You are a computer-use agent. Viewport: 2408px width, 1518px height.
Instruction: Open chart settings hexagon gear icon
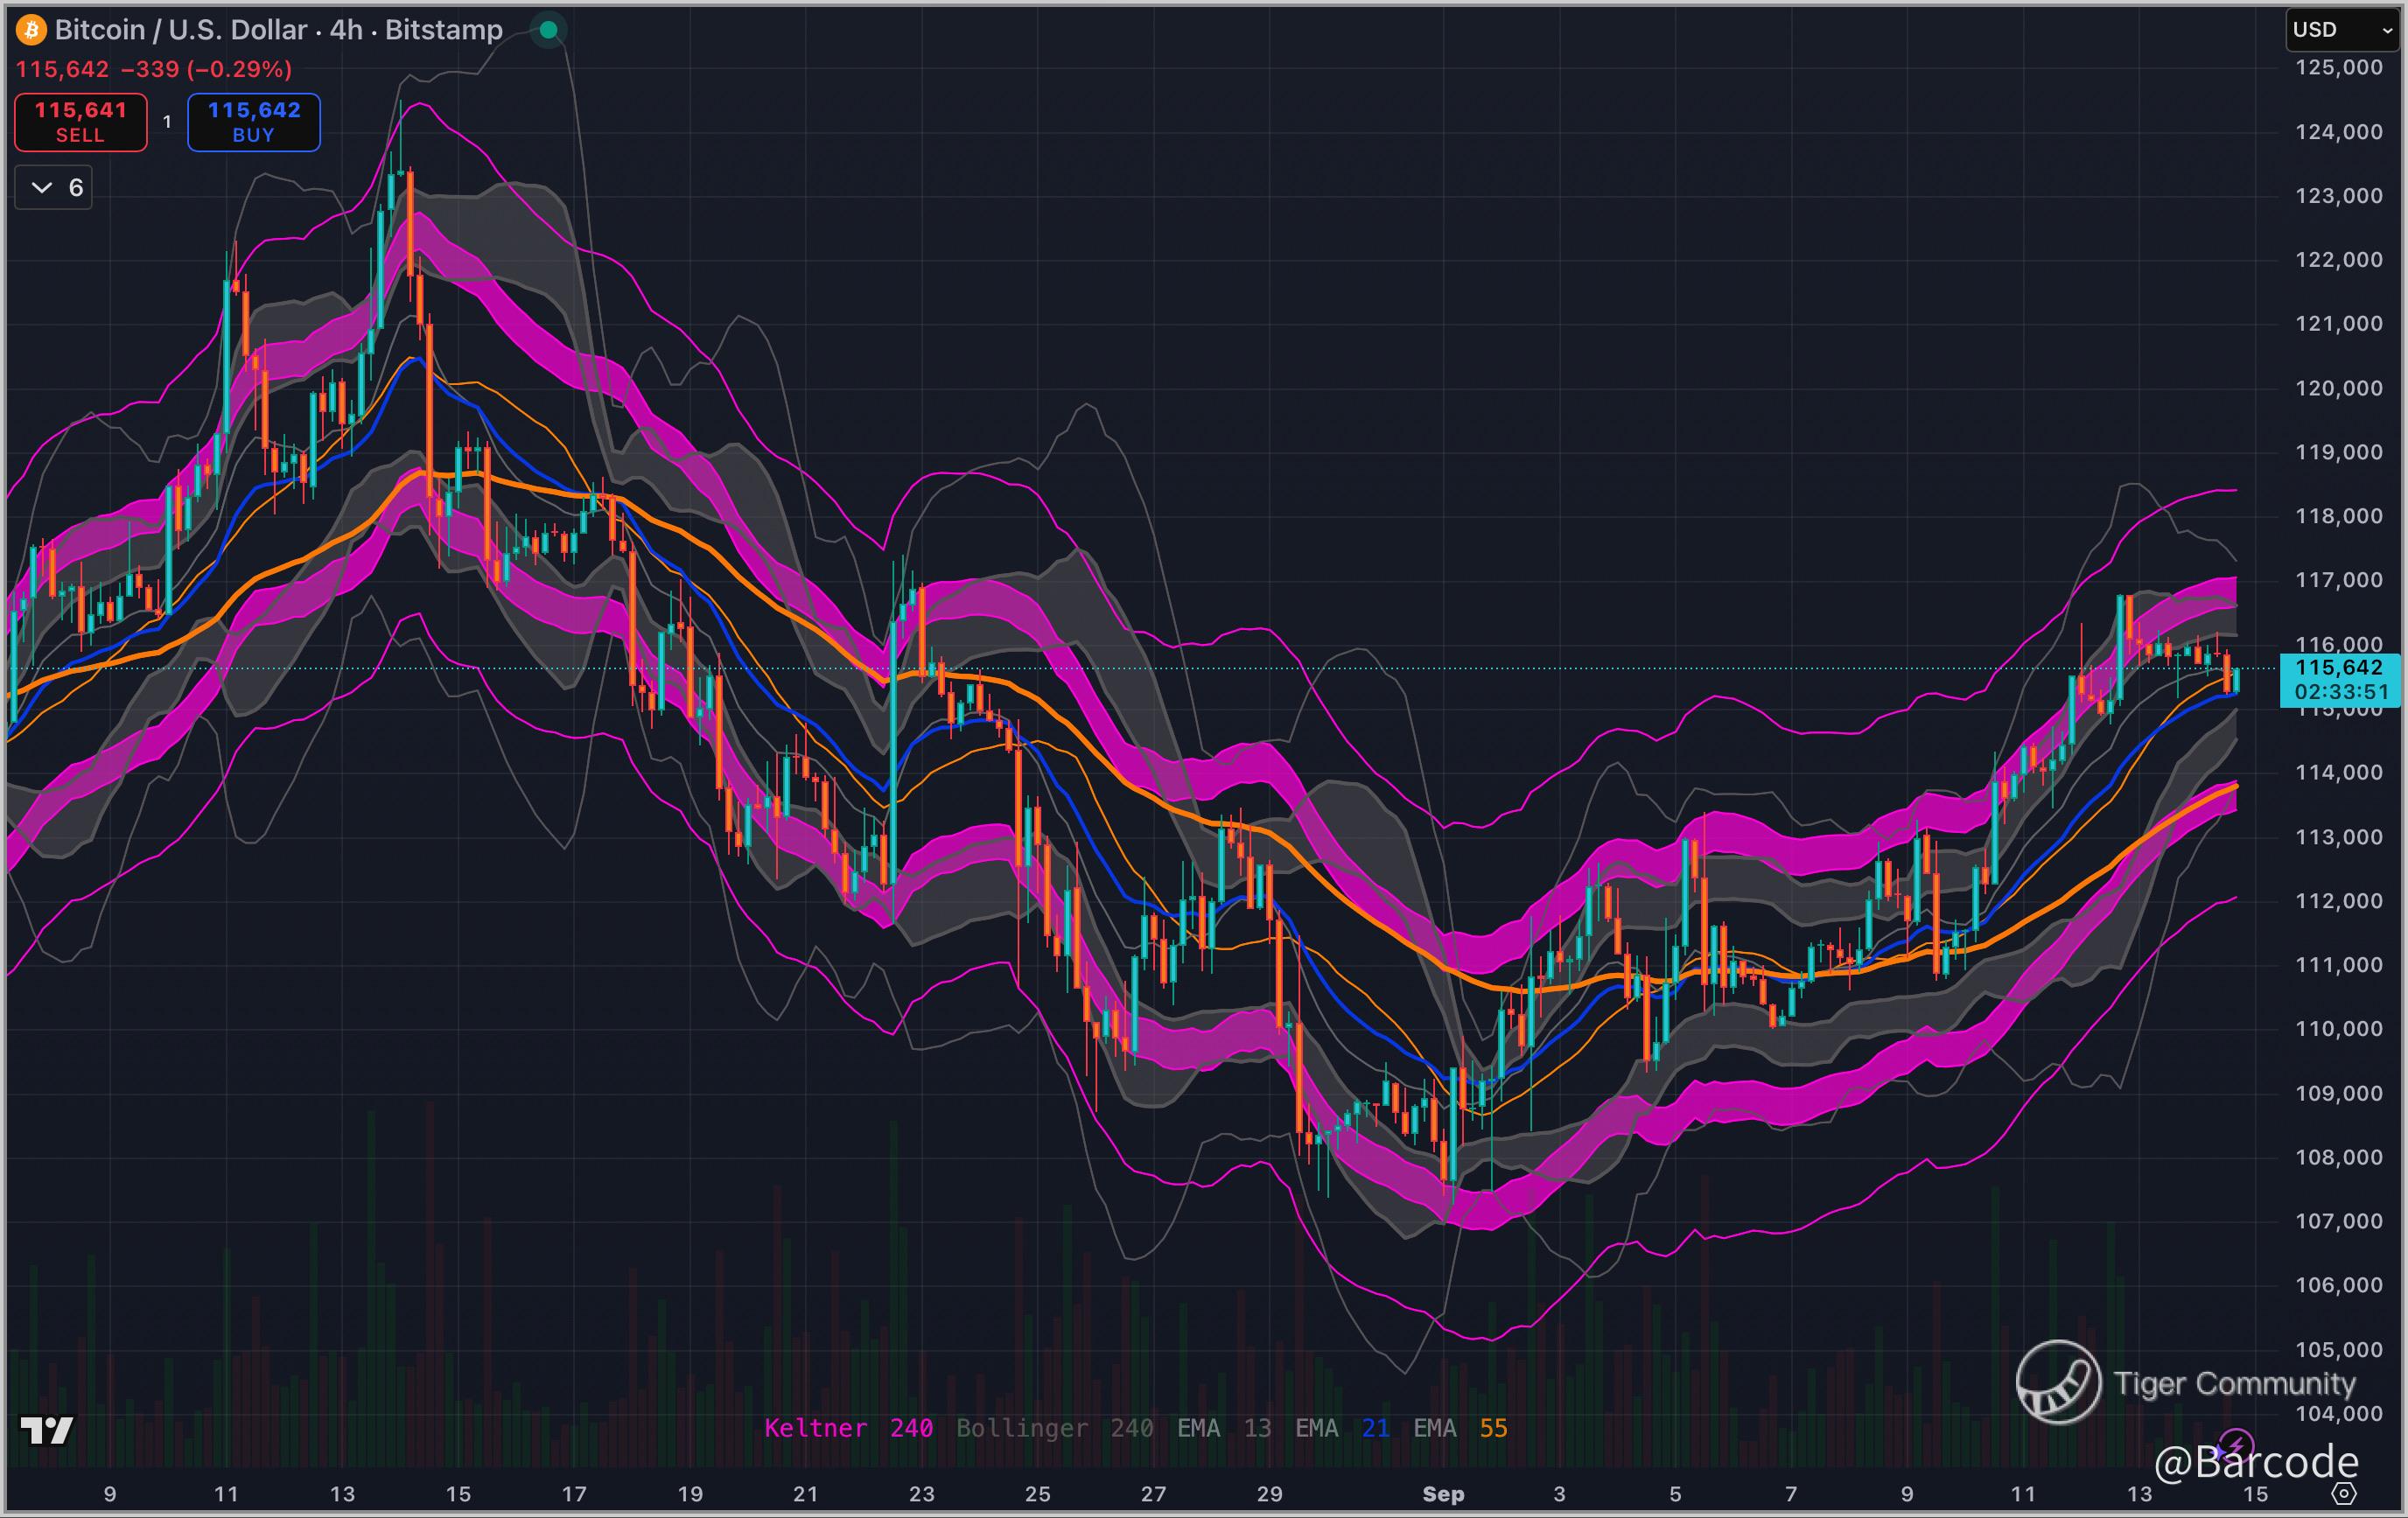(2343, 1494)
